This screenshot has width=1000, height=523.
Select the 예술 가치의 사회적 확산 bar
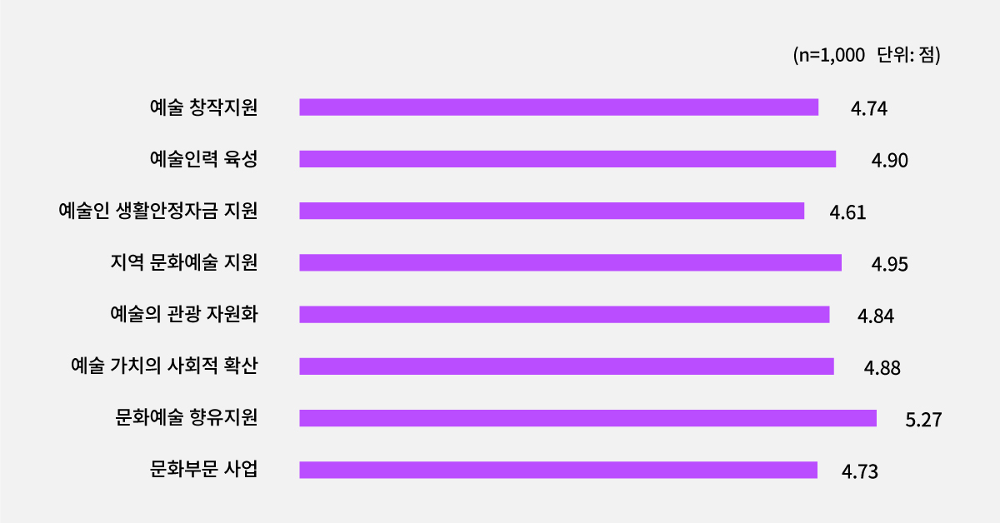[x=567, y=366]
